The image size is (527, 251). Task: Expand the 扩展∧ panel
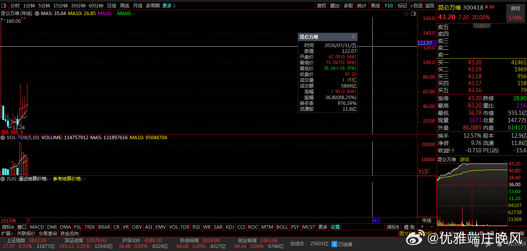tap(7, 233)
